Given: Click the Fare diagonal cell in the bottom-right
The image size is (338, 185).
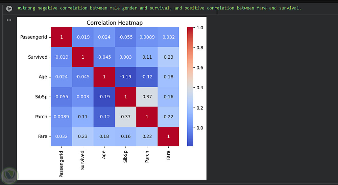Looking at the screenshot, I should point(168,136).
